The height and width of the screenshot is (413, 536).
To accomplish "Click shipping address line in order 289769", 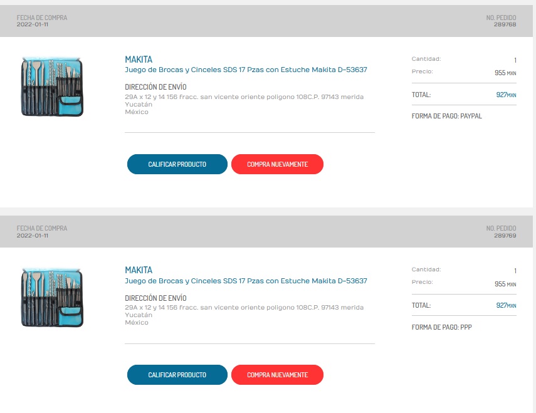I will coord(244,308).
